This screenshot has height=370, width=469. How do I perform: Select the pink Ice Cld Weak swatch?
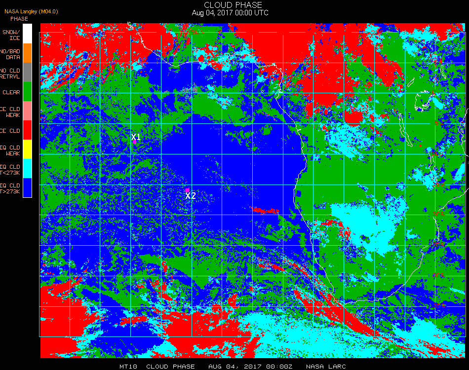pos(27,111)
